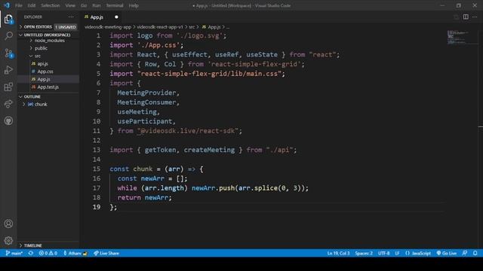Image resolution: width=483 pixels, height=271 pixels.
Task: Click the unsaved dot on App.js tab
Action: click(x=116, y=17)
